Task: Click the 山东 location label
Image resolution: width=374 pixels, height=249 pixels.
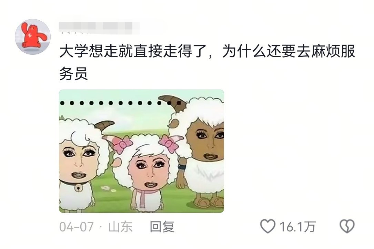Action: coord(120,227)
